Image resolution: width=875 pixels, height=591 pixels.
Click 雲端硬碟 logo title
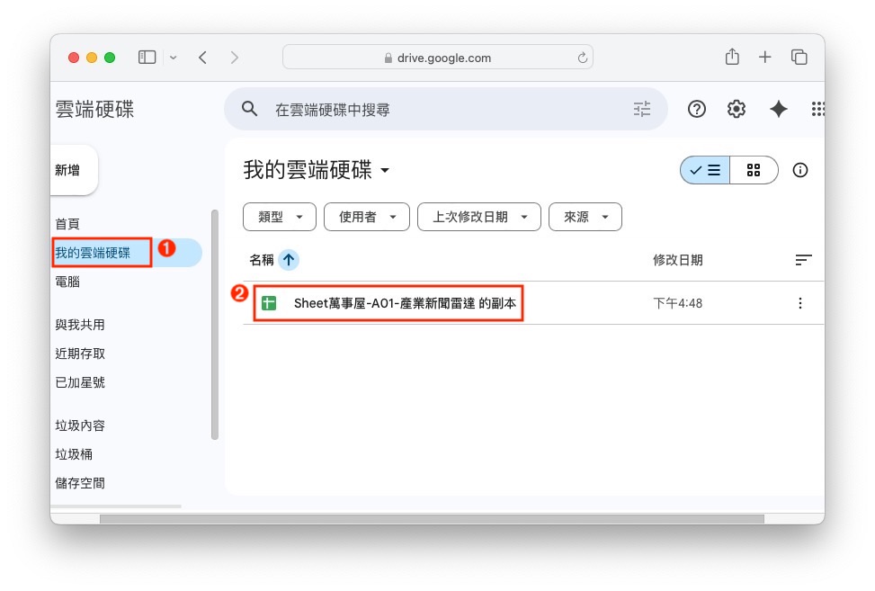click(x=94, y=109)
